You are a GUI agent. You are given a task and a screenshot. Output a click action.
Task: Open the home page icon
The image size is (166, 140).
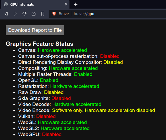click(34, 14)
